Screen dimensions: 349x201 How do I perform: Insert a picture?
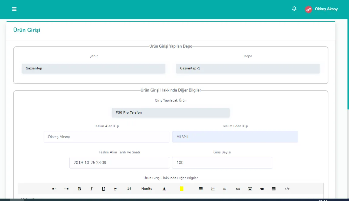tap(250, 189)
